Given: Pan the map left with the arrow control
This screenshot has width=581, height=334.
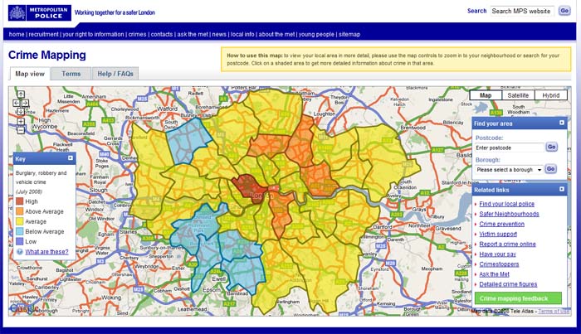Looking at the screenshot, I should point(17,104).
